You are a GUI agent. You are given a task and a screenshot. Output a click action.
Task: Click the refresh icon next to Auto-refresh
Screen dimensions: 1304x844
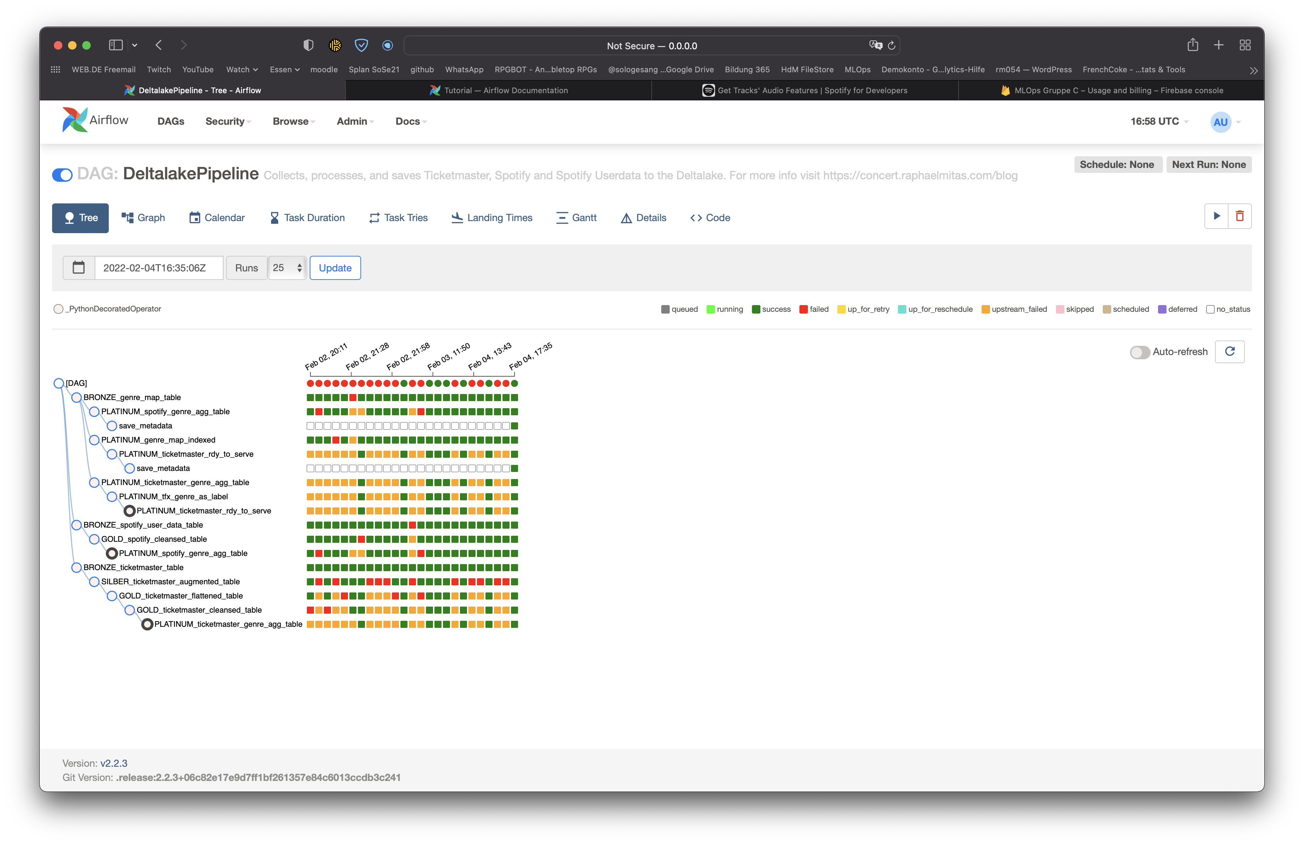pos(1230,351)
